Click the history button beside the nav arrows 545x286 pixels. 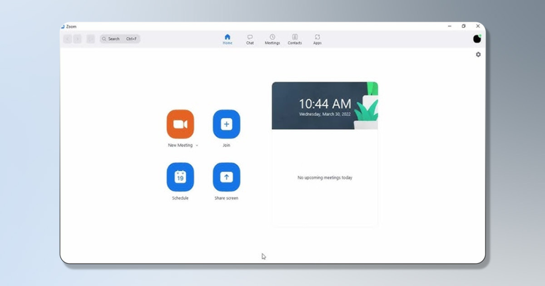pyautogui.click(x=90, y=39)
